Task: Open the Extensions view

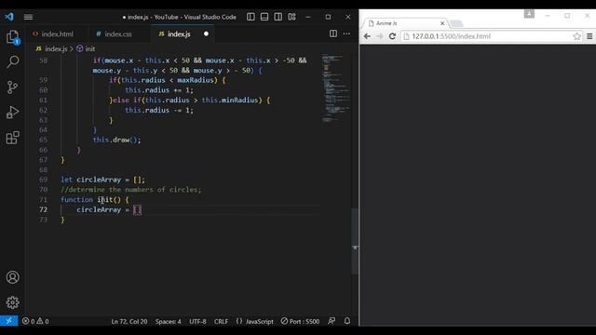Action: point(12,138)
